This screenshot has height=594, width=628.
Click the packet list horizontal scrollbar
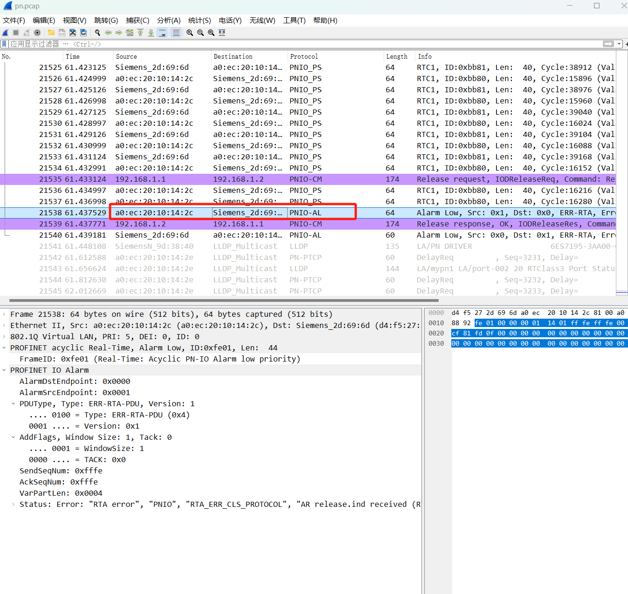pos(224,300)
